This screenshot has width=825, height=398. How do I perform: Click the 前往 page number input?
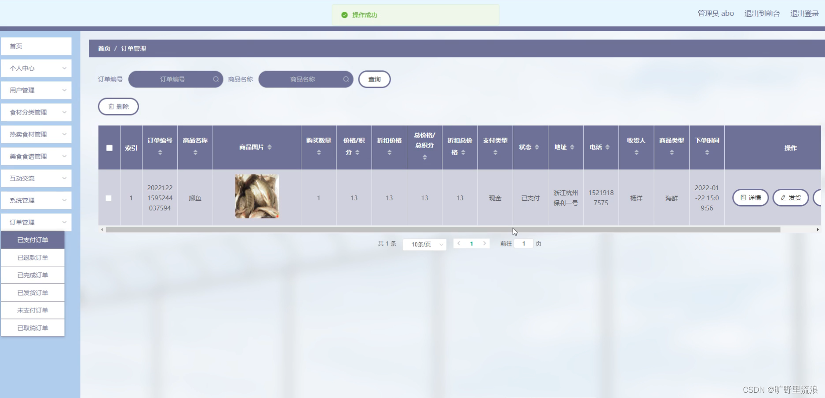tap(524, 243)
